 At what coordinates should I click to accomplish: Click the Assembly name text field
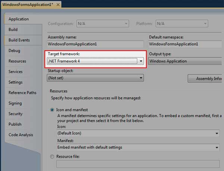pos(95,44)
